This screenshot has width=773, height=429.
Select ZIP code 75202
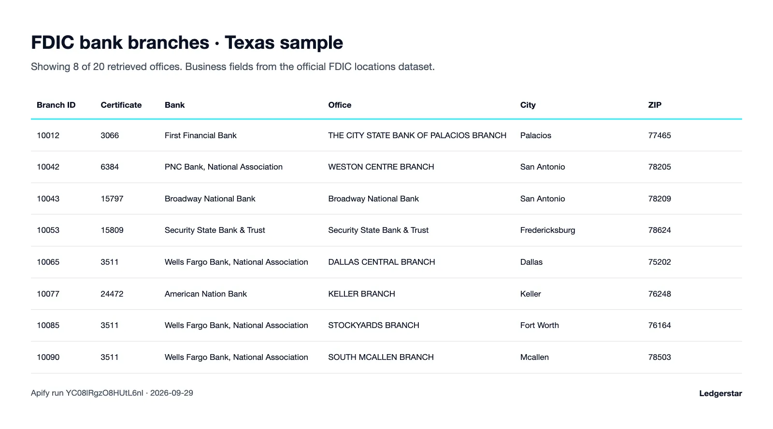pyautogui.click(x=659, y=262)
